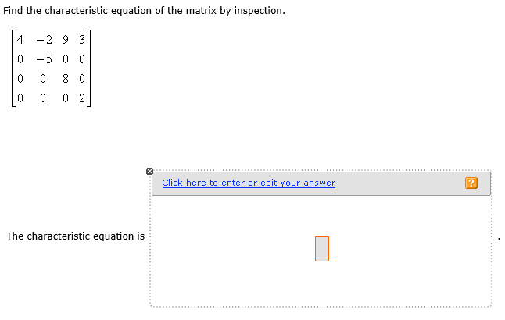Open the 'Click here to enter or edit your answer' link

coord(249,183)
